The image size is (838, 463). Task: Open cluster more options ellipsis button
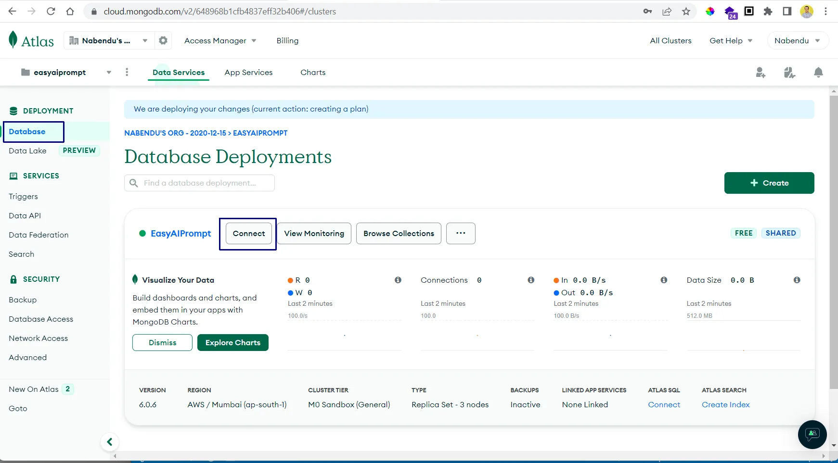pyautogui.click(x=461, y=233)
